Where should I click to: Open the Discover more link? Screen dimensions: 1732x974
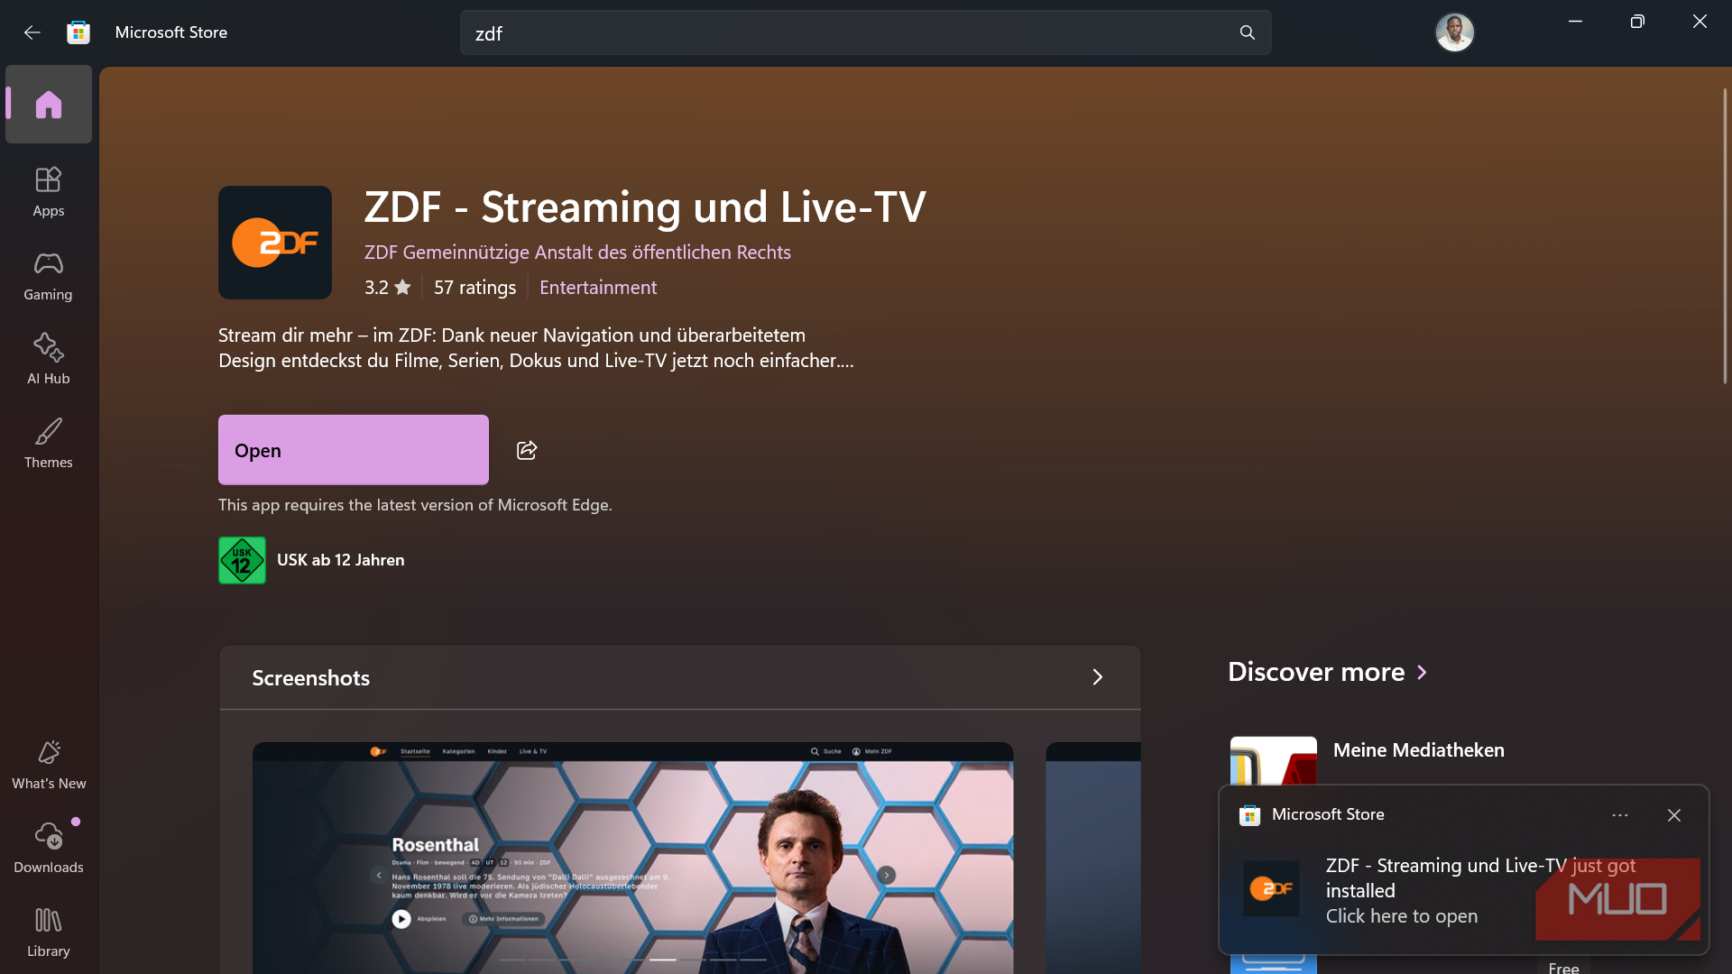click(x=1327, y=672)
